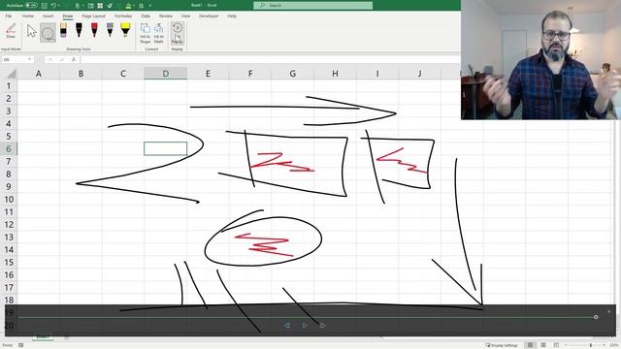Viewport: 621px width, 349px height.
Task: Open the Developer tab
Action: (x=209, y=16)
